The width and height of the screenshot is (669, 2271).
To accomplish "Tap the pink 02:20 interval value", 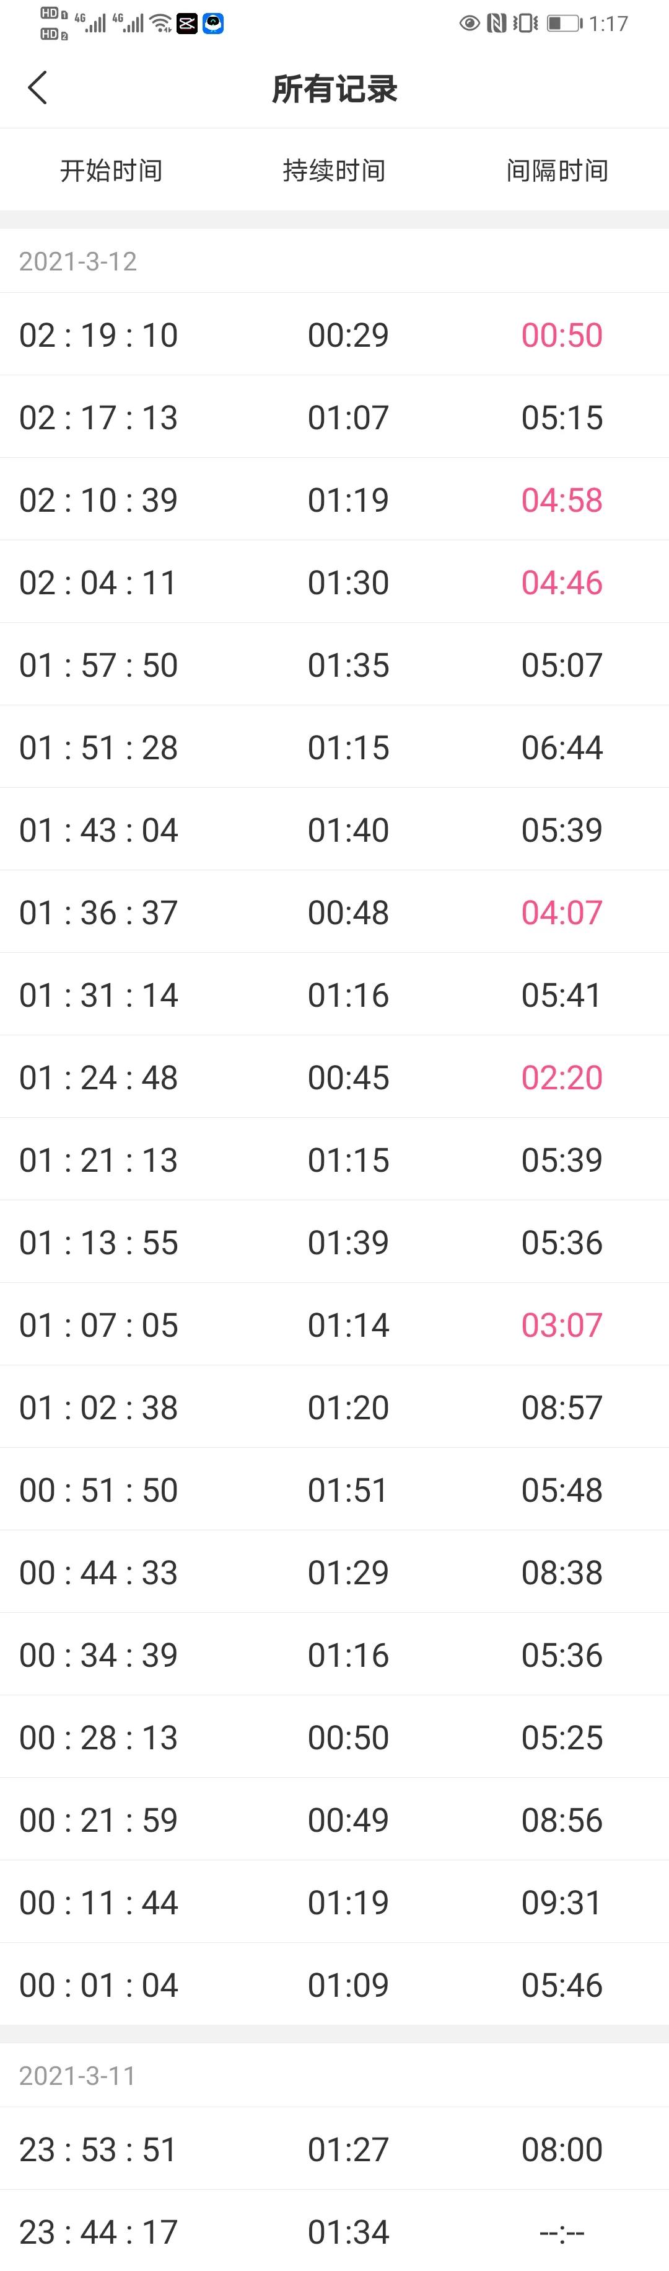I will pyautogui.click(x=562, y=1077).
